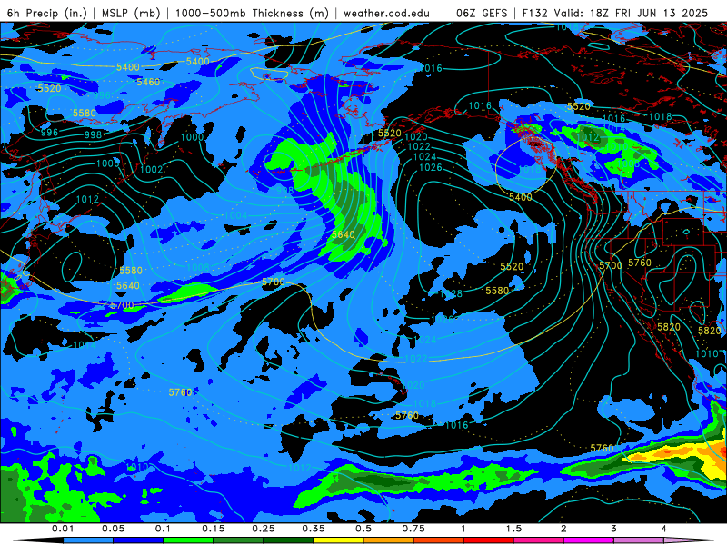Click the weather.cod.edu source text
727x545 pixels.
click(386, 13)
